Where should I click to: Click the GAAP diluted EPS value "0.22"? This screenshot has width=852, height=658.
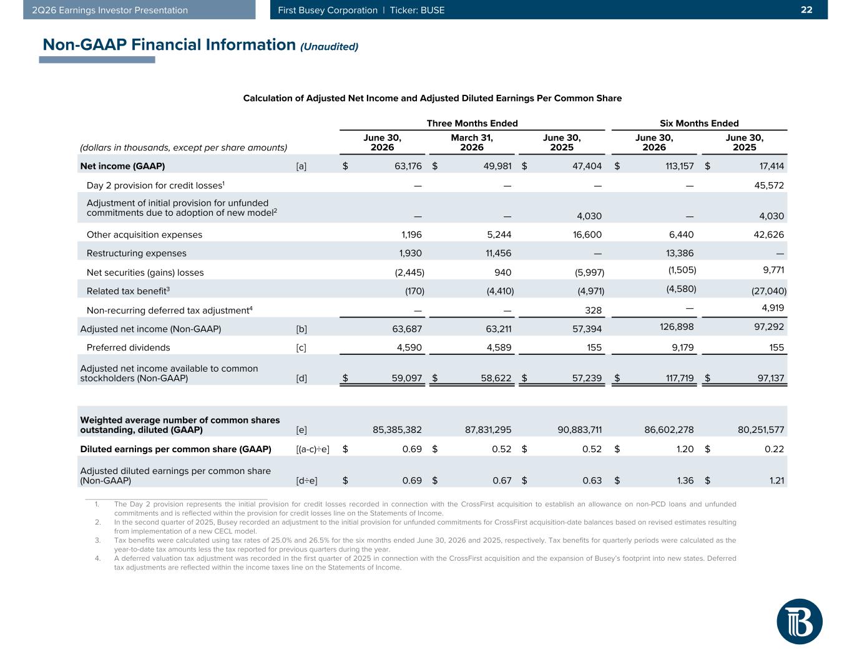[x=774, y=449]
